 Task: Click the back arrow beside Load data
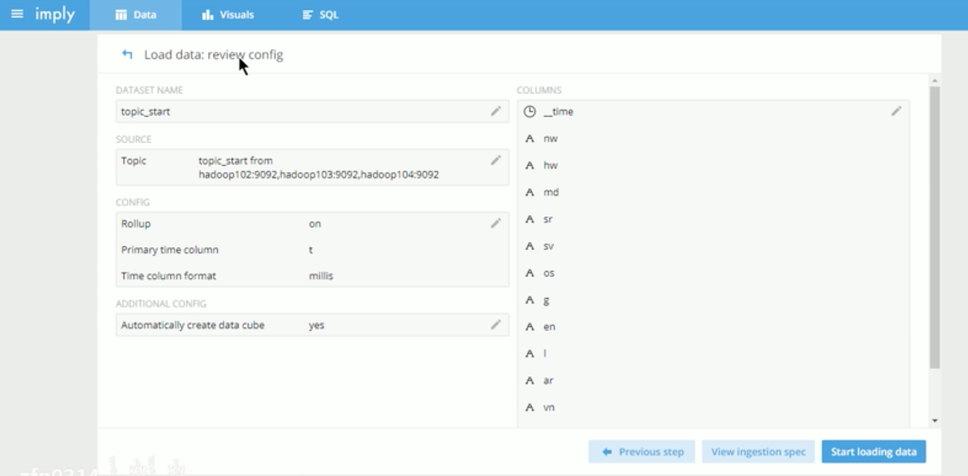click(127, 54)
